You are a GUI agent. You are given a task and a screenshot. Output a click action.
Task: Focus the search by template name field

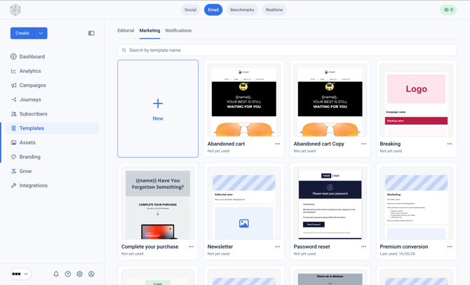[287, 50]
